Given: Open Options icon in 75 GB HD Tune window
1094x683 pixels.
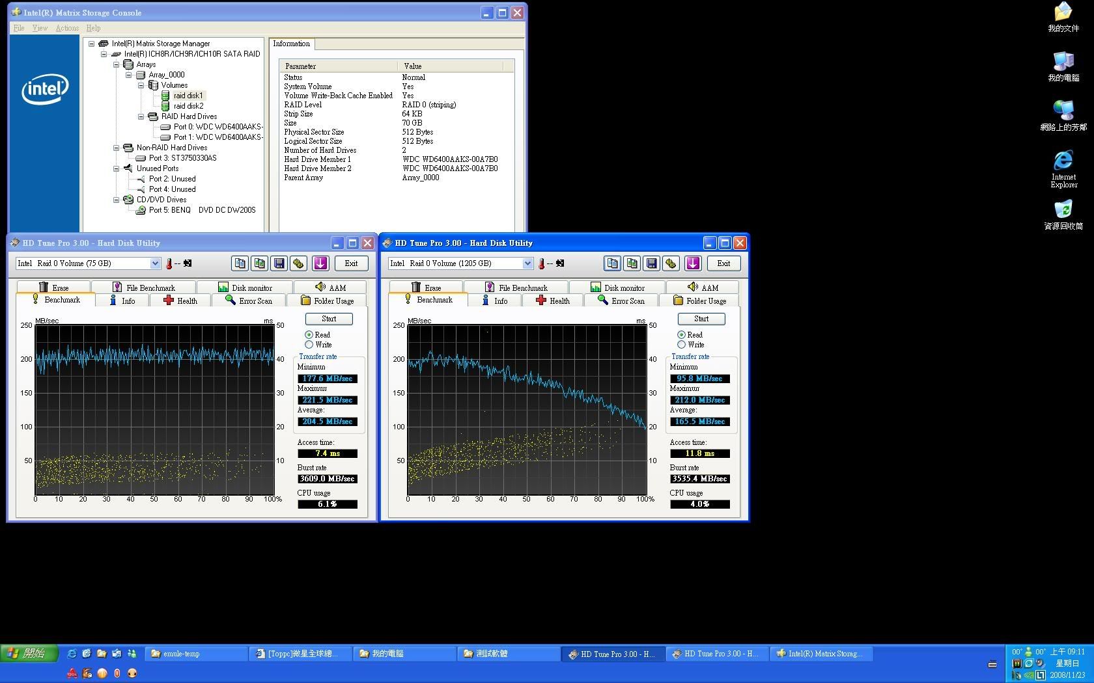Looking at the screenshot, I should [298, 263].
